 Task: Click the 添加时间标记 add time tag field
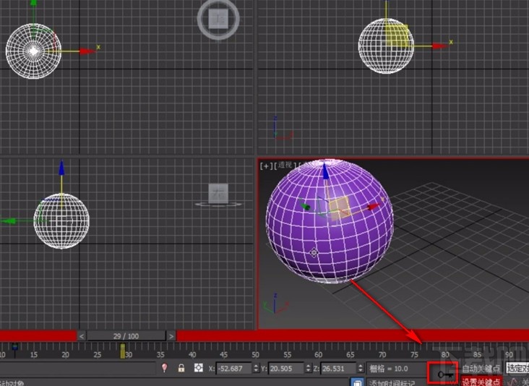392,382
